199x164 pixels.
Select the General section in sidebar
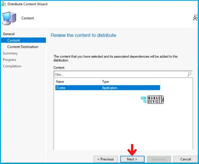click(9, 34)
